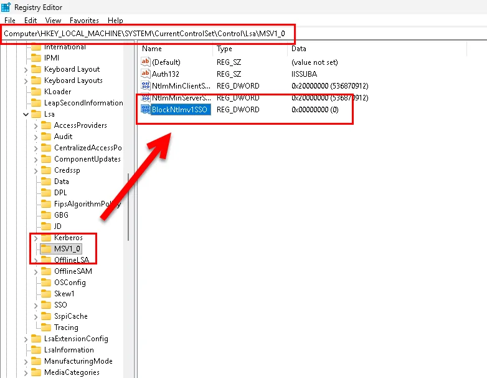Click the 0x00000000 (0) data cell
Viewport: 487px width, 378px height.
pyautogui.click(x=315, y=110)
